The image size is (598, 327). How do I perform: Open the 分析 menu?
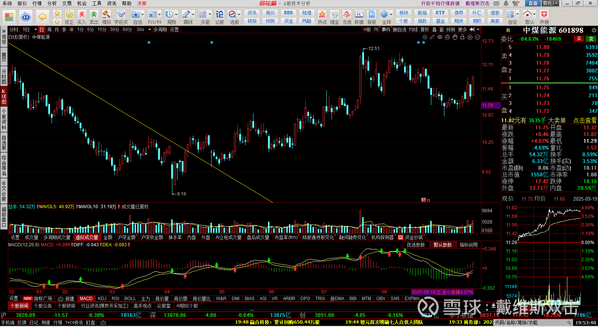52,3
